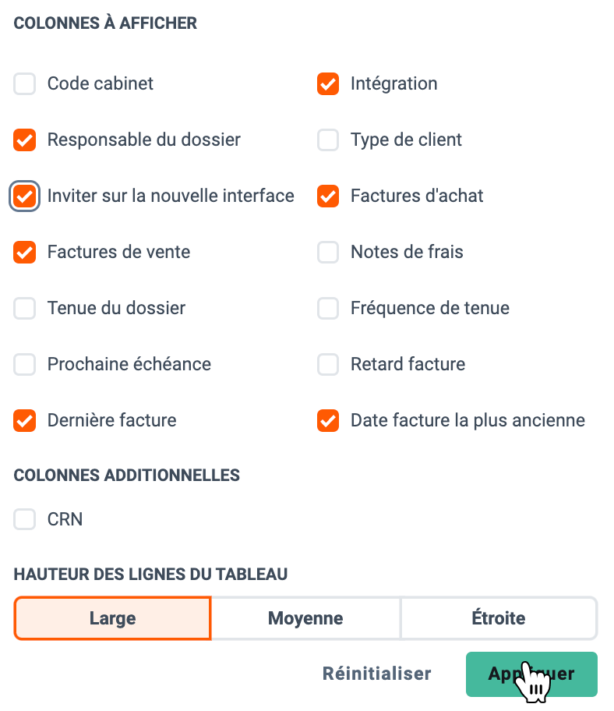
Task: Tick the Prochaine échéance checkbox
Action: 24,365
